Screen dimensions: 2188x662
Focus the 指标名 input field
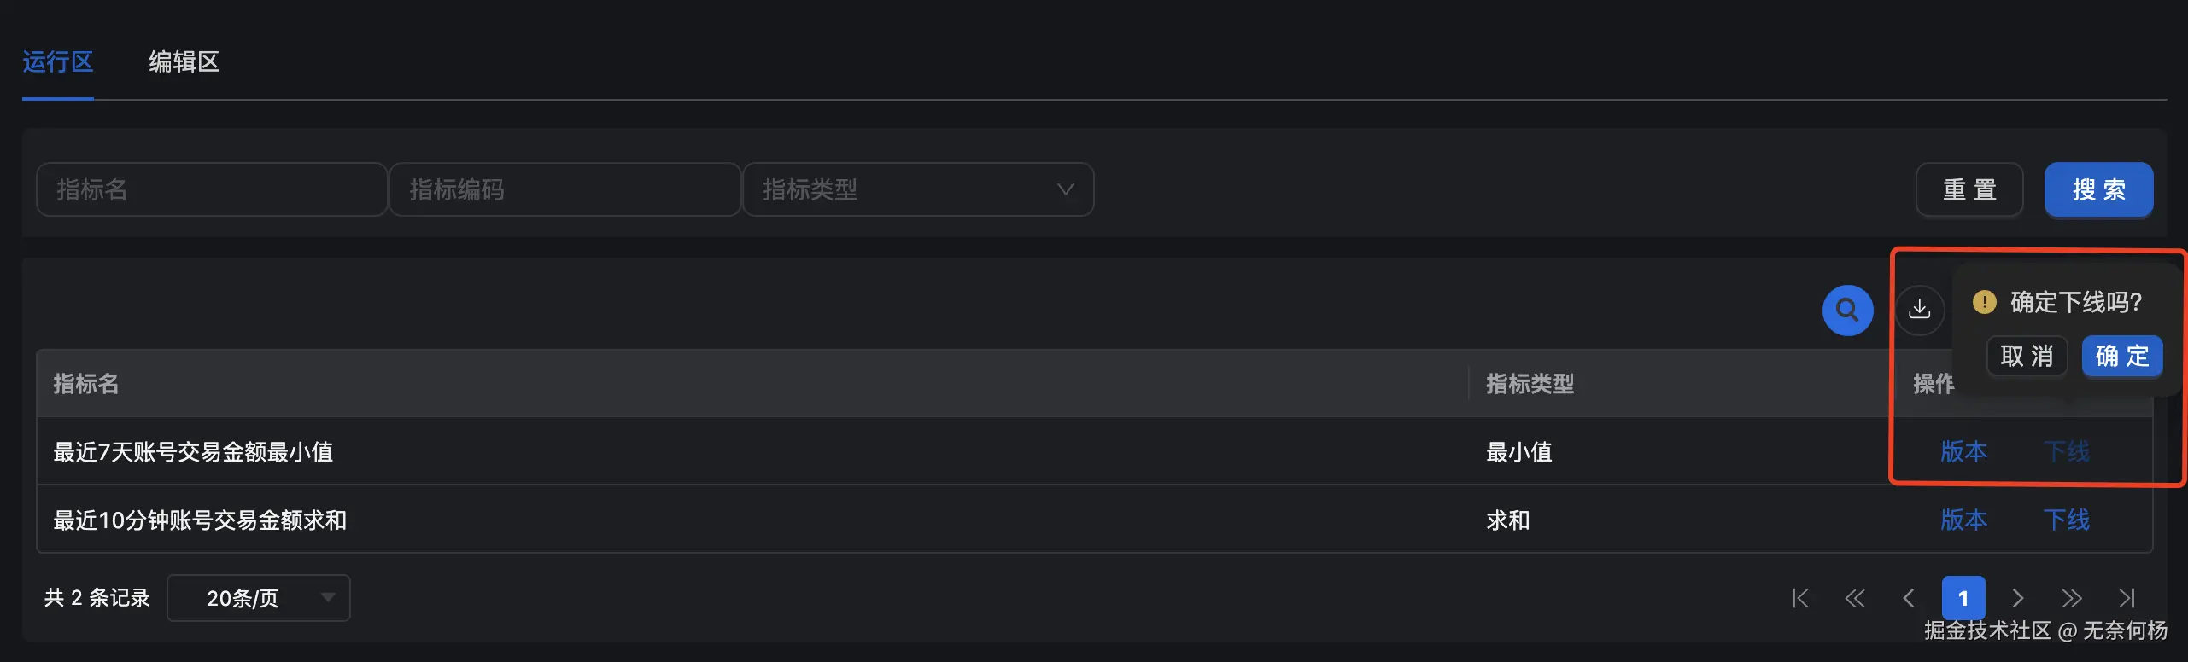pyautogui.click(x=212, y=189)
